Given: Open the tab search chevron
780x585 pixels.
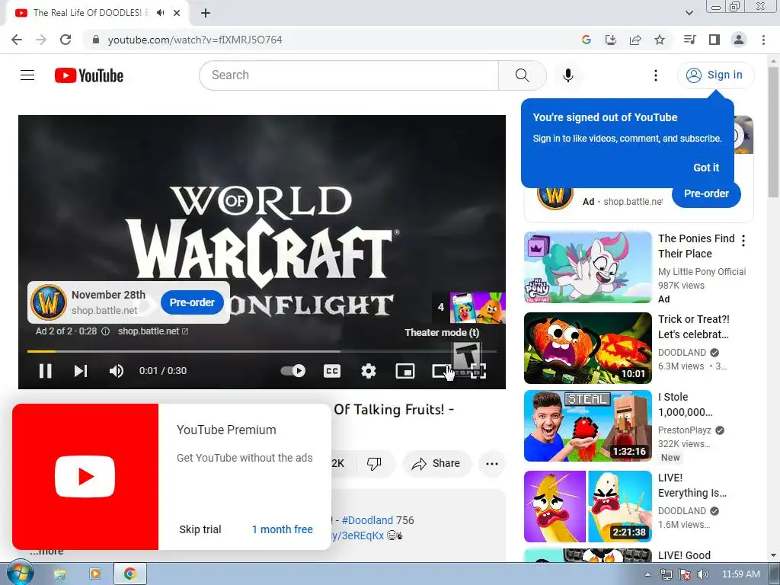Looking at the screenshot, I should click(689, 13).
